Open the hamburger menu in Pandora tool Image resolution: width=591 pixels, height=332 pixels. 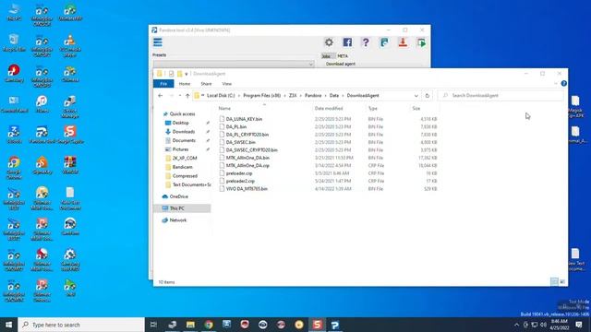coord(158,42)
